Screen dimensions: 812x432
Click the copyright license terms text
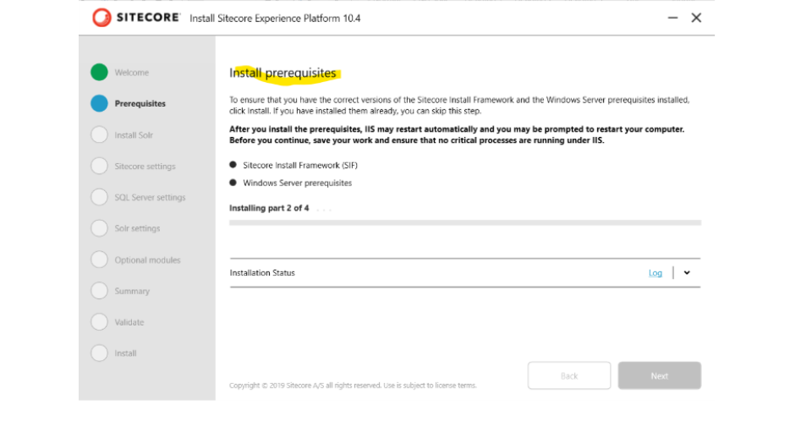click(353, 386)
